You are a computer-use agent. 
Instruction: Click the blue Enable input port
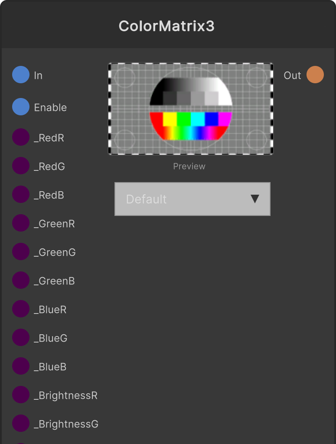coord(21,107)
